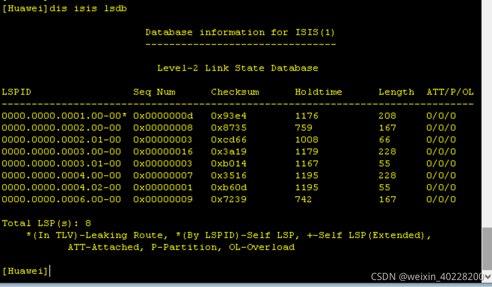Click checksum value 0x8735
The height and width of the screenshot is (287, 492).
[229, 128]
